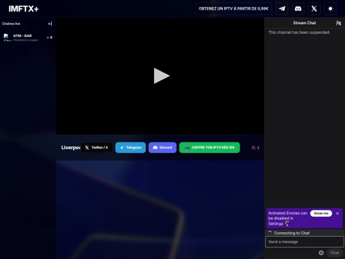
Task: Open the Discord icon in the header
Action: tap(298, 9)
